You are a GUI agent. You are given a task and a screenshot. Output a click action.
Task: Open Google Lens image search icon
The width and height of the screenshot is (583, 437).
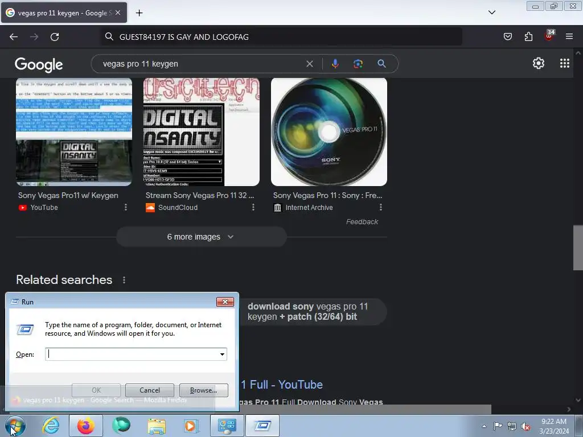[x=358, y=64]
